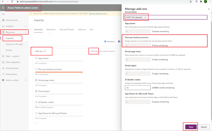This screenshot has height=131, width=212.
Task: Save the add-on assignments
Action: [191, 127]
